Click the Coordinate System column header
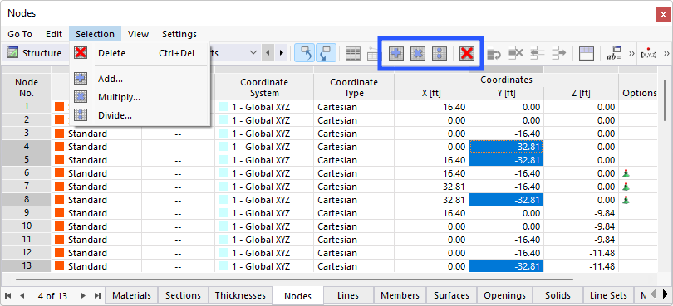673x306 pixels. click(x=264, y=87)
